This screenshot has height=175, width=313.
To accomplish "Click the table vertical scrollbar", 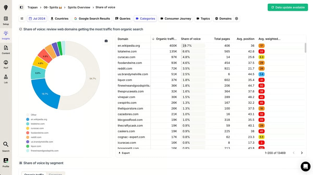I will click(305, 48).
